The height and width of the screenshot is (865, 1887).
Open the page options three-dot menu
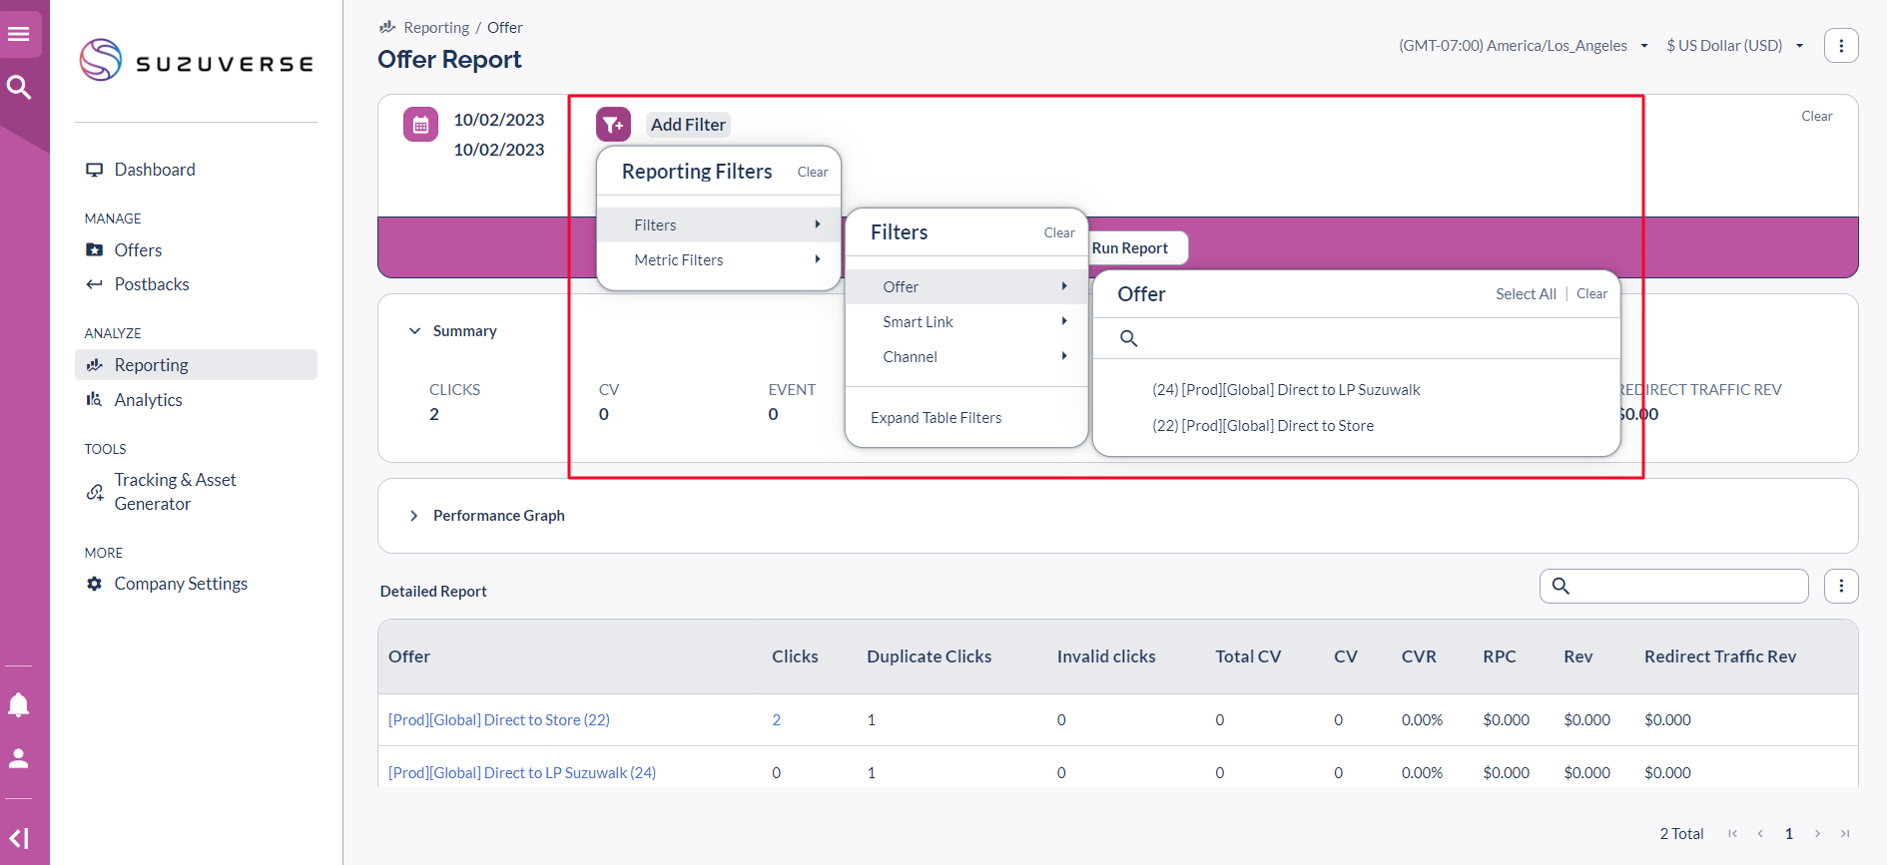(1840, 46)
